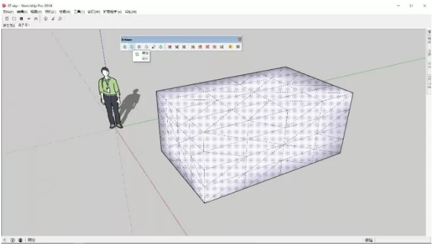The image size is (434, 248).
Task: Open the 工具(T) menu
Action: tap(79, 12)
